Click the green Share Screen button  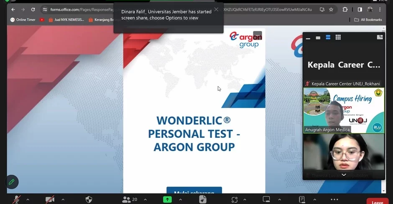tap(167, 199)
